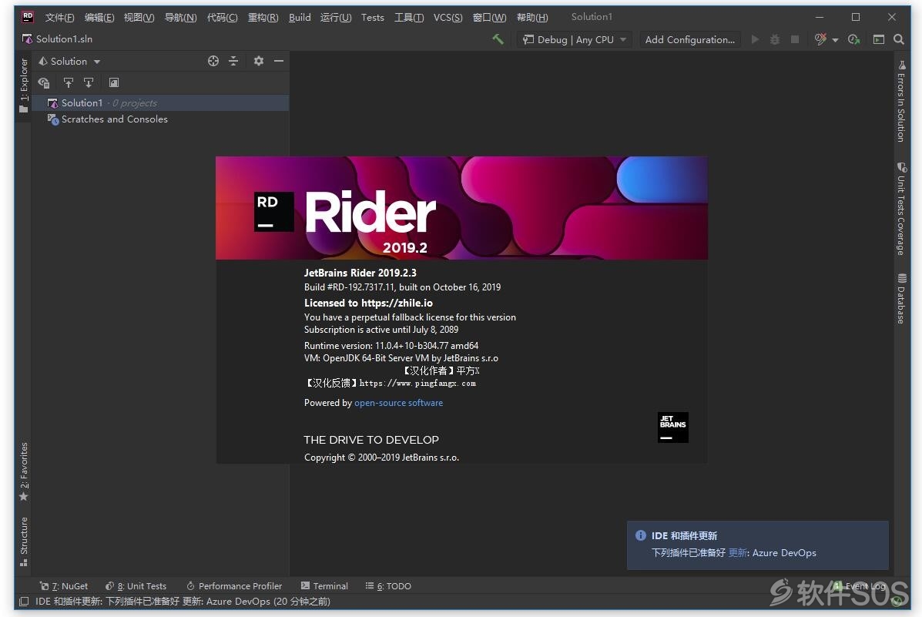
Task: Open 2: Favorites side tab
Action: (x=24, y=471)
